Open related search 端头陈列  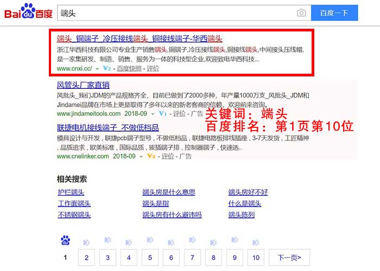coord(242,215)
